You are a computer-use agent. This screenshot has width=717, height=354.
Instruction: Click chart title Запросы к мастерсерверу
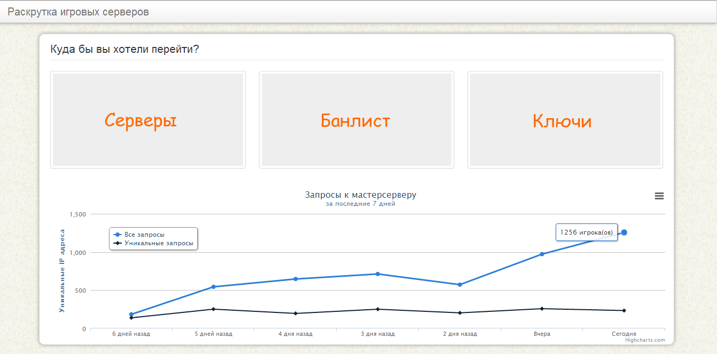pos(361,195)
